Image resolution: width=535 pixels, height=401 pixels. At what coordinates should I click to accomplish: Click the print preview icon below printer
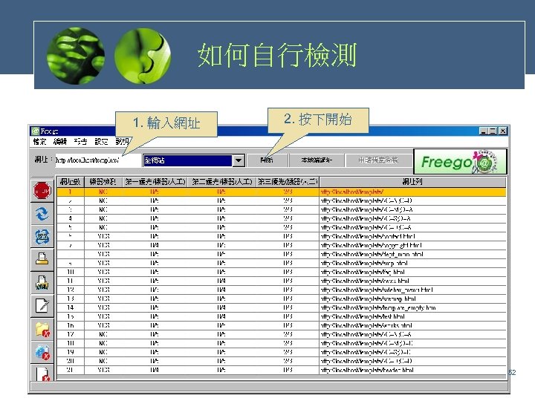point(42,283)
